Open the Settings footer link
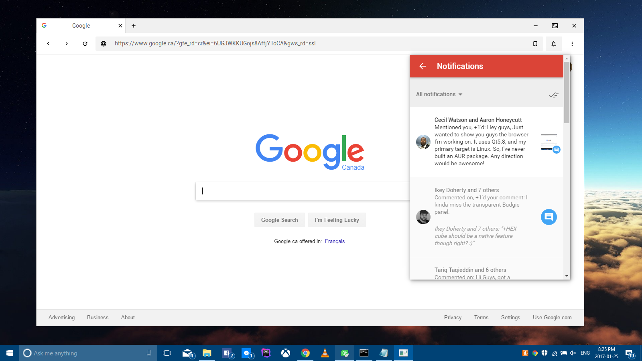 [x=510, y=317]
